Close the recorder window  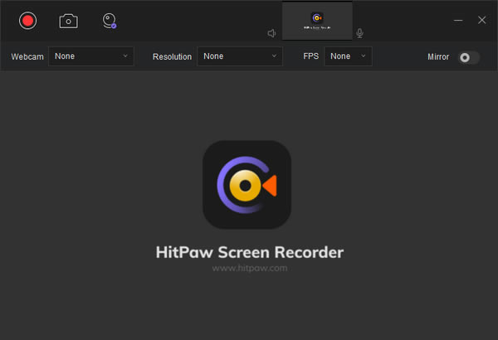(481, 21)
